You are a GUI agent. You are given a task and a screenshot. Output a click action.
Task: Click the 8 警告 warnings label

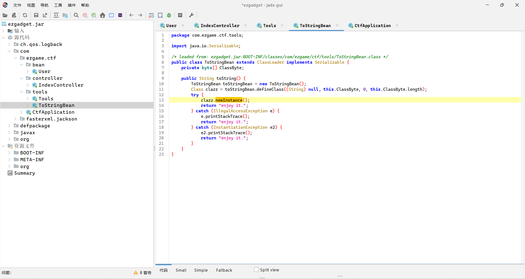145,272
